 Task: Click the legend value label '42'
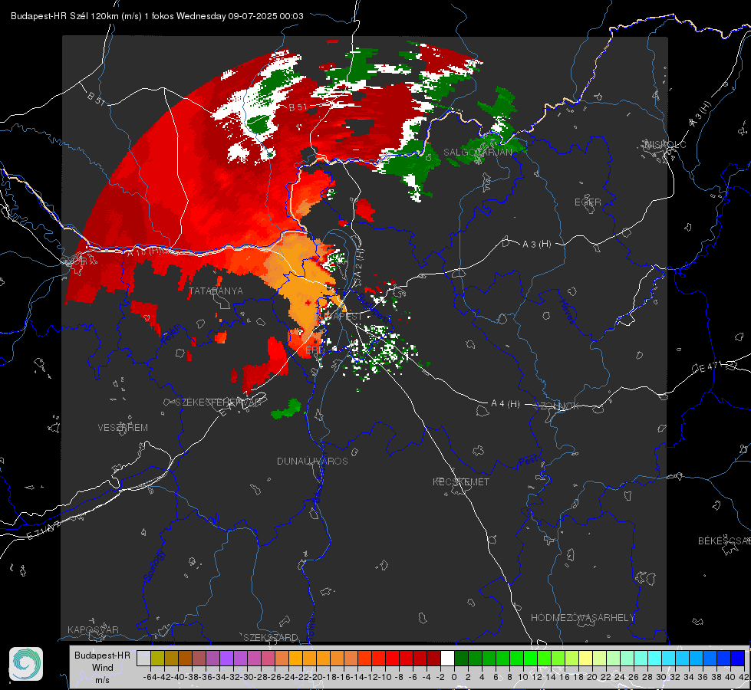[744, 677]
